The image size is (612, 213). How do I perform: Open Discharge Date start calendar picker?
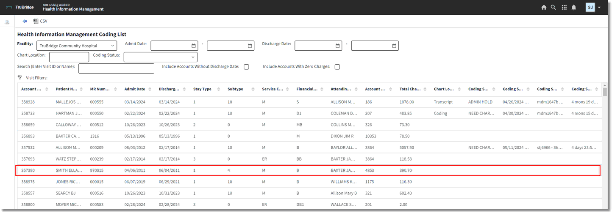click(338, 46)
